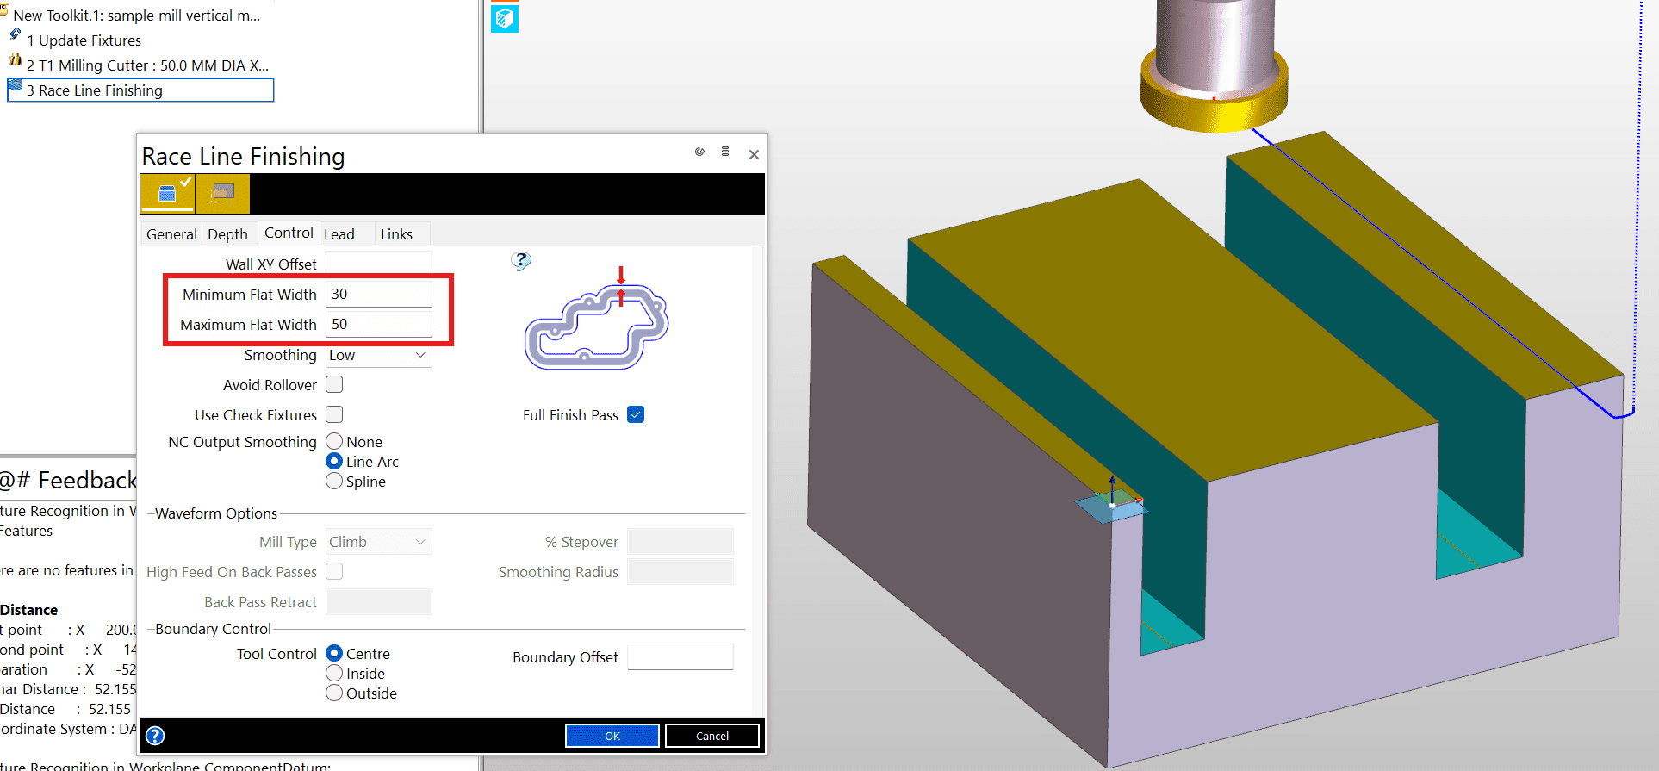The image size is (1659, 771).
Task: Expand the Smoothing dropdown set to Low
Action: (x=379, y=355)
